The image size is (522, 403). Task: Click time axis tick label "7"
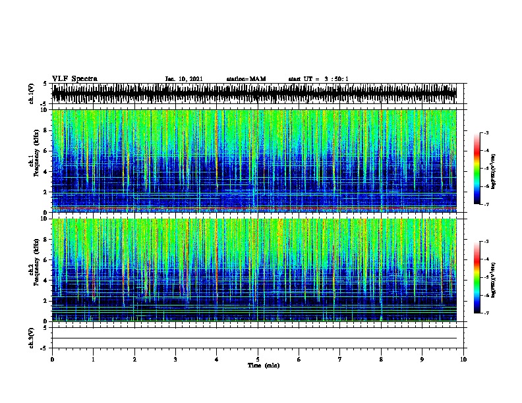(340, 360)
